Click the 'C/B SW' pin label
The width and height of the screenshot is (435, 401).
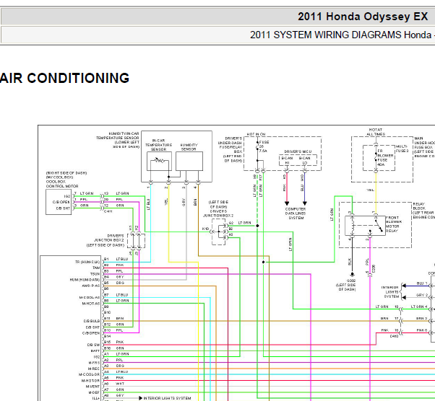pos(93,345)
